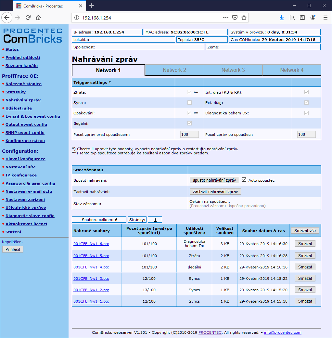Image resolution: width=332 pixels, height=338 pixels.
Task: Click the Prihlásit login button
Action: click(13, 249)
